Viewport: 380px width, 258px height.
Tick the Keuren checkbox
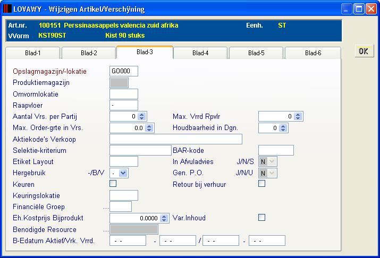pos(113,184)
